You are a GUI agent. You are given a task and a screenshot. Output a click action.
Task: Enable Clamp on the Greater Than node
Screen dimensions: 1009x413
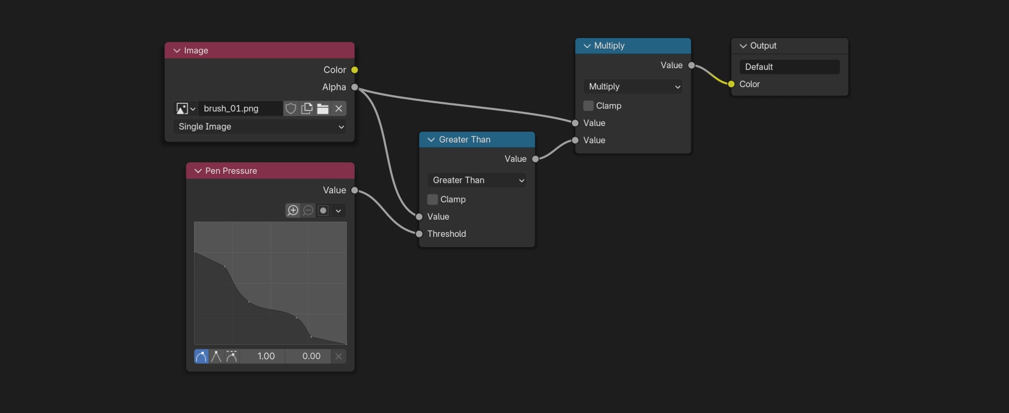click(x=432, y=199)
